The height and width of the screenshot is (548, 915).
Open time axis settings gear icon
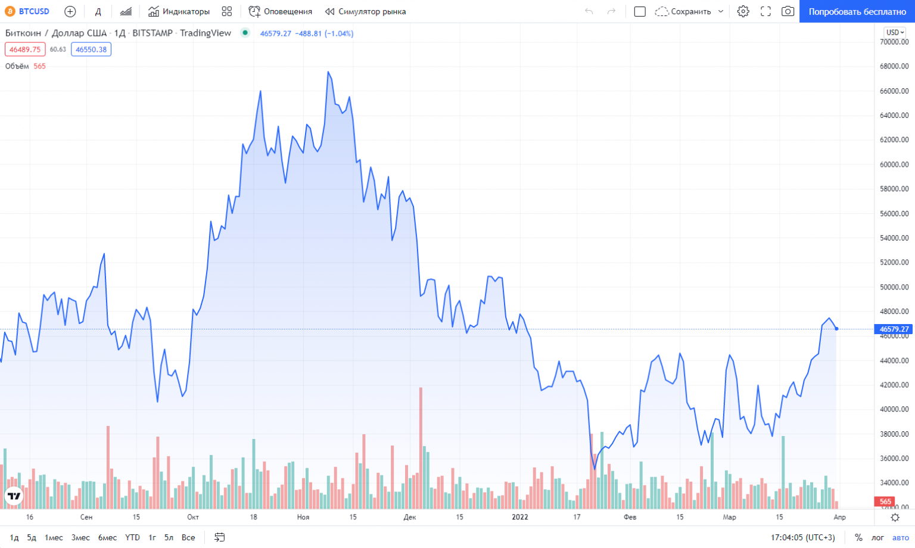pos(895,517)
